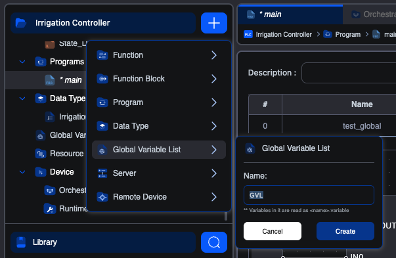Click the Data Type menu icon
Image resolution: width=396 pixels, height=258 pixels.
102,126
